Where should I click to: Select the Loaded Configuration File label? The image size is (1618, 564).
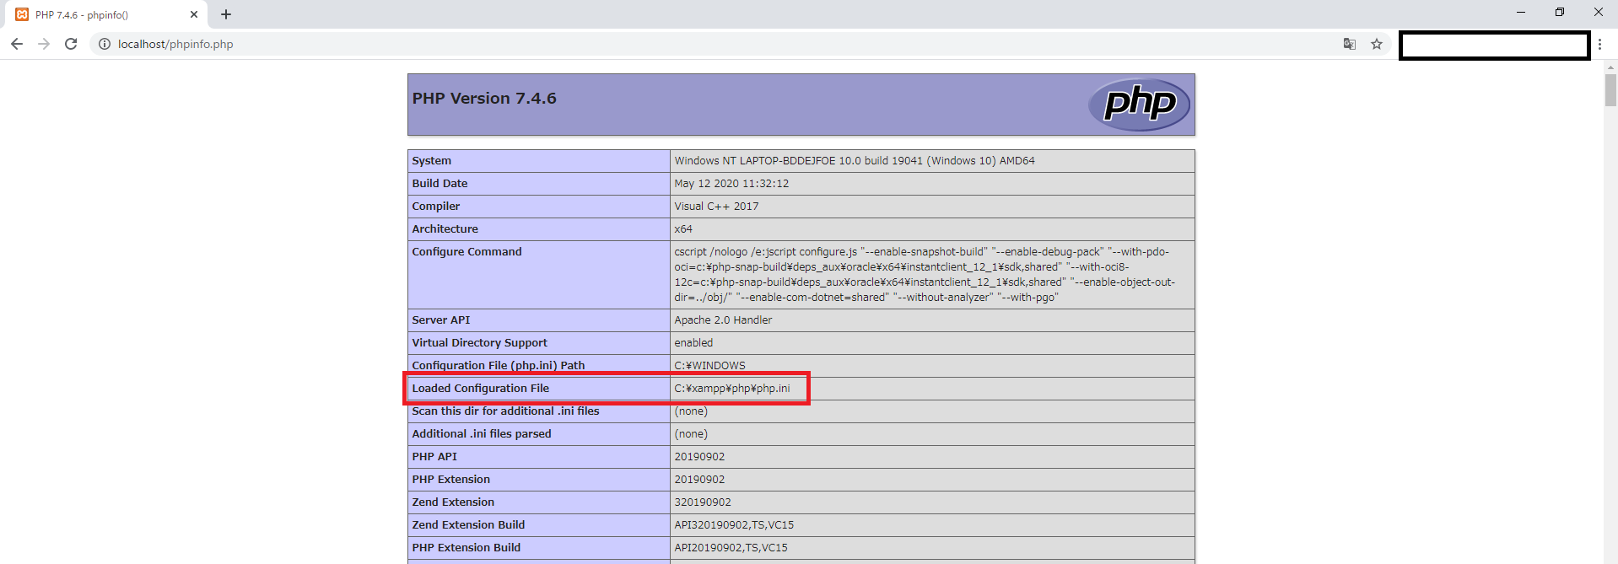click(x=481, y=389)
